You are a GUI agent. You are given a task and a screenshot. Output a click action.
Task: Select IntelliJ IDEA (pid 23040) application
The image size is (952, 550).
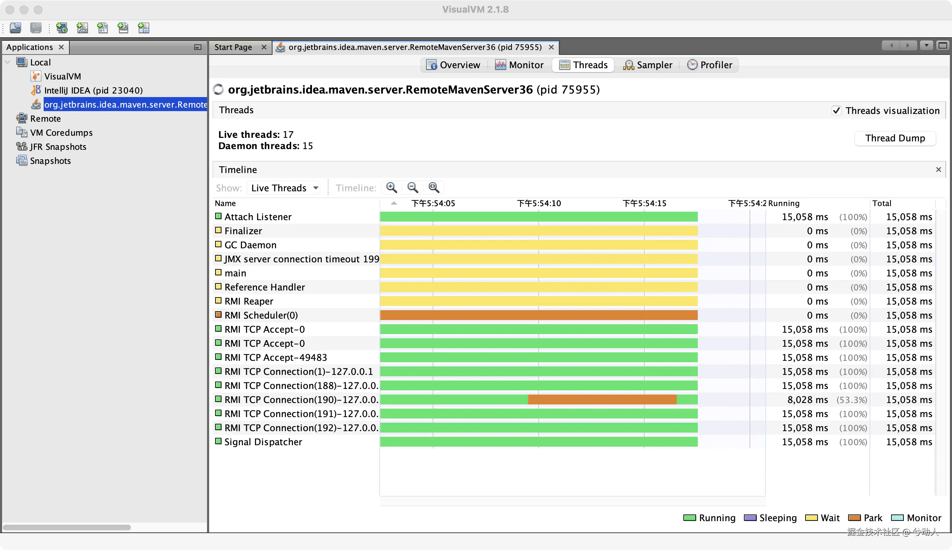[x=93, y=90]
